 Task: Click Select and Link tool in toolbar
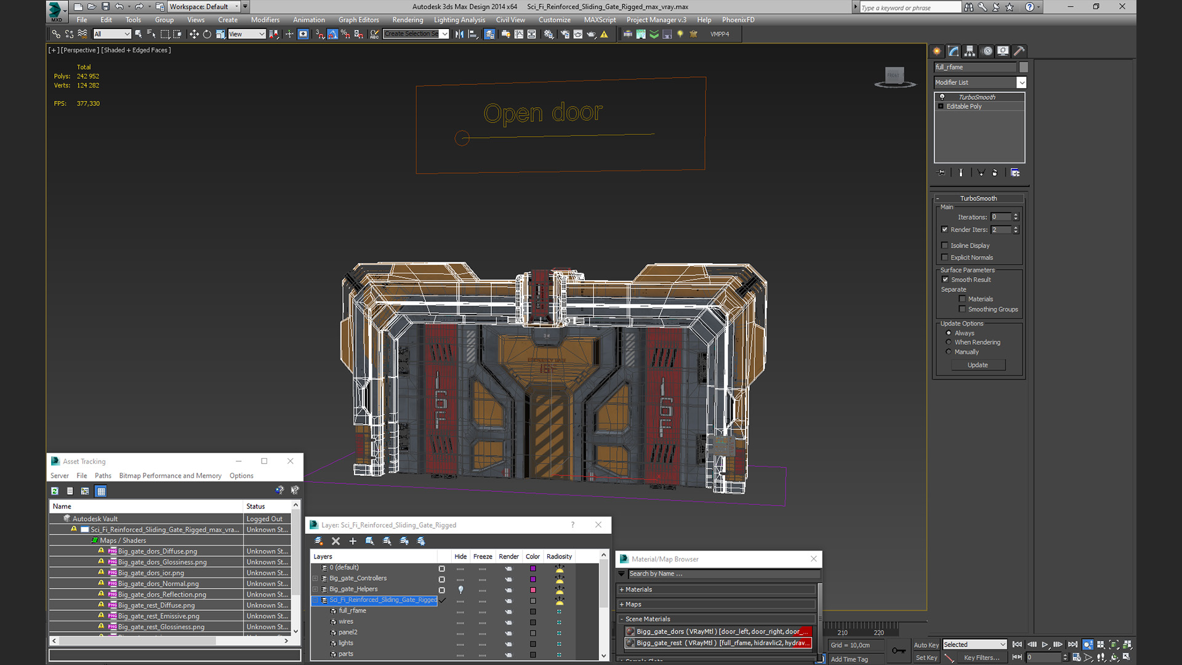point(56,34)
